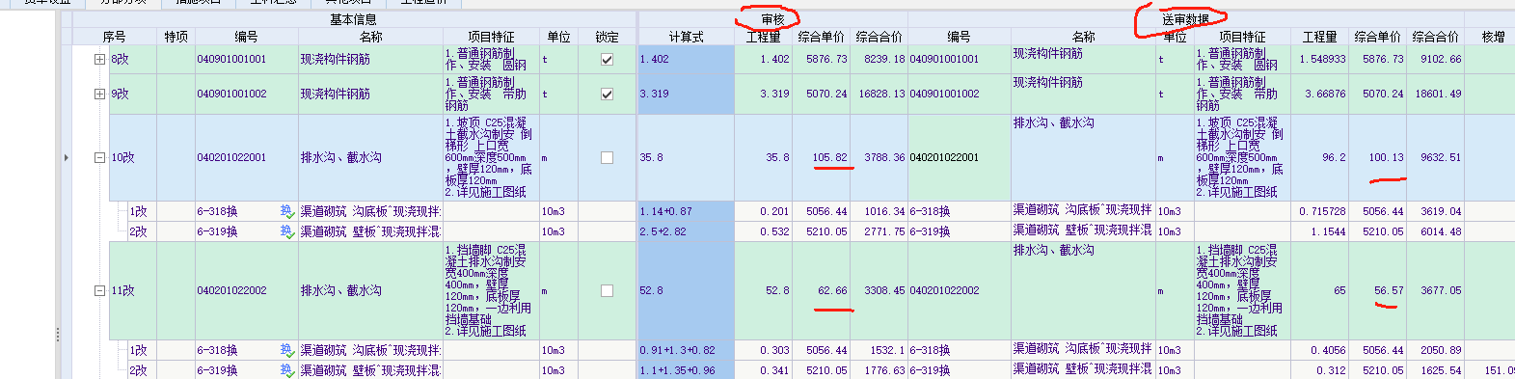The image size is (1515, 379).
Task: Click the 审核 unit price 62.66
Action: pyautogui.click(x=832, y=290)
